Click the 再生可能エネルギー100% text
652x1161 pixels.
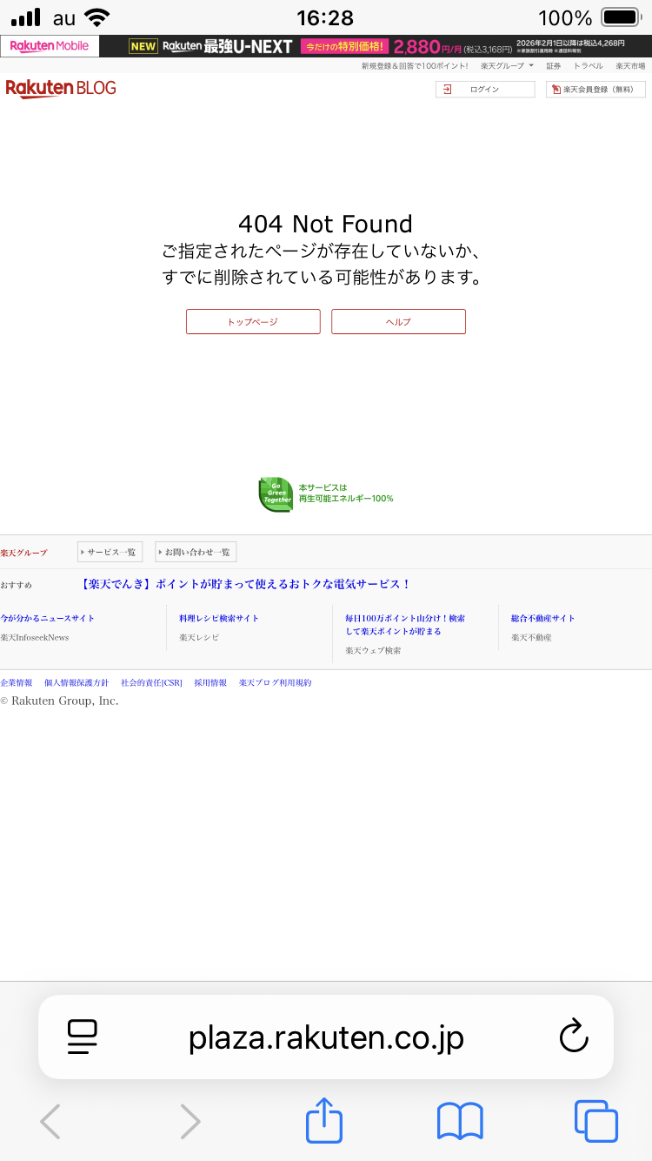346,499
